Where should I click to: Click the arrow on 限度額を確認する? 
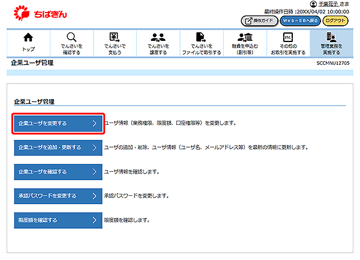point(95,220)
